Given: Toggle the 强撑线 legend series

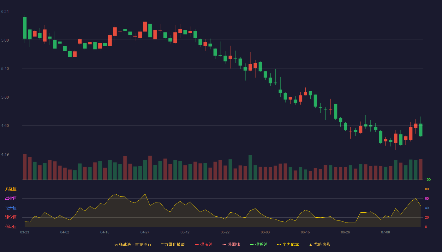Looking at the screenshot, I should (259, 244).
